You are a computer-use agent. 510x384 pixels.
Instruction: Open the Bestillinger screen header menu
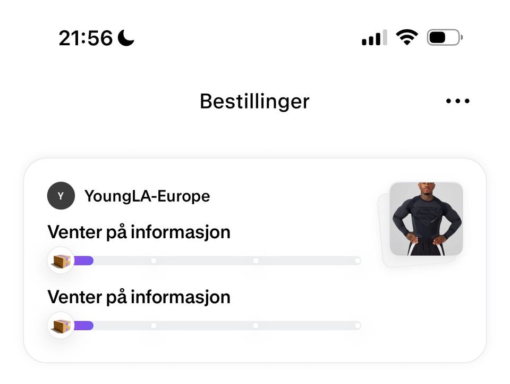coord(457,101)
